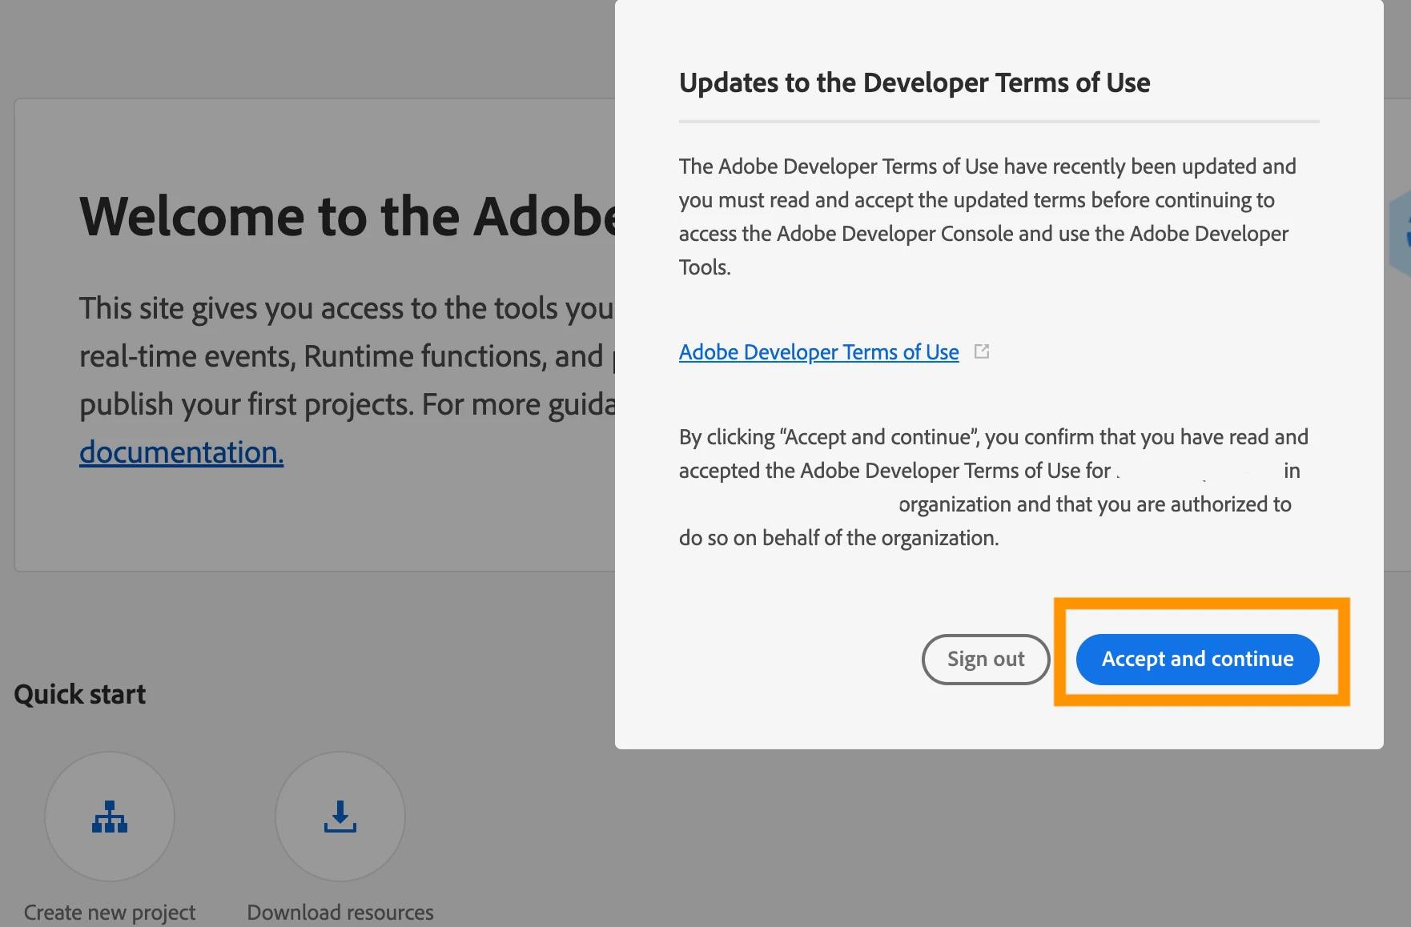
Task: Click the Accept and continue button
Action: (x=1197, y=659)
